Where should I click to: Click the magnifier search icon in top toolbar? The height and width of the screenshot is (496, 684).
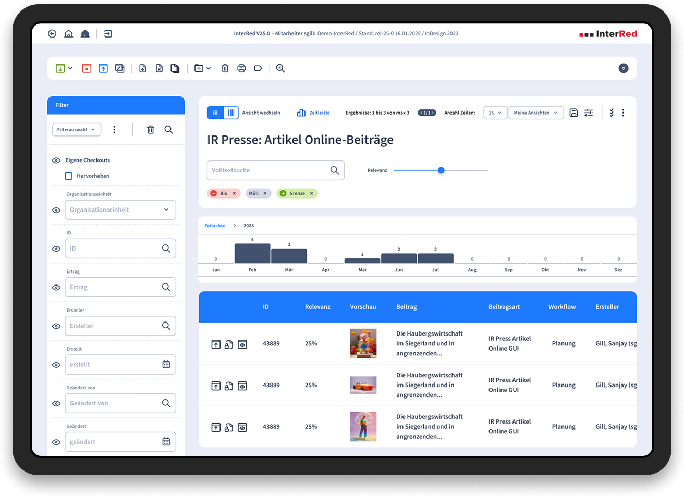tap(280, 68)
